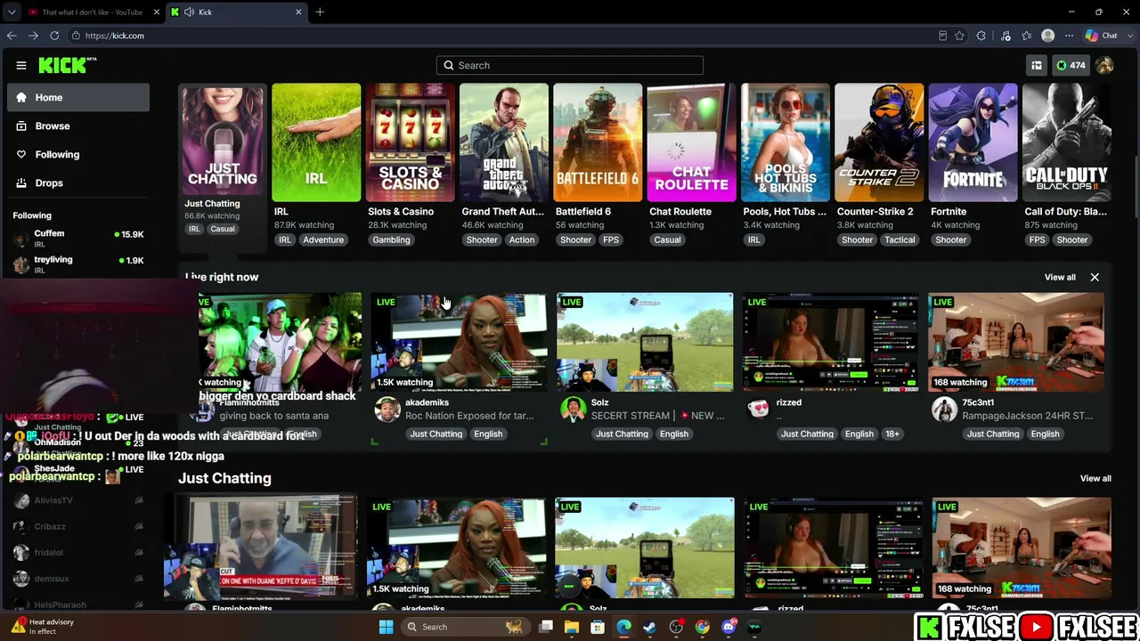Click the layout icon beside the points
The image size is (1140, 641).
[1037, 65]
